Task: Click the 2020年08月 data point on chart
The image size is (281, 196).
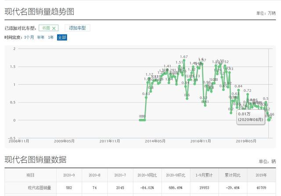Action: tap(269, 119)
